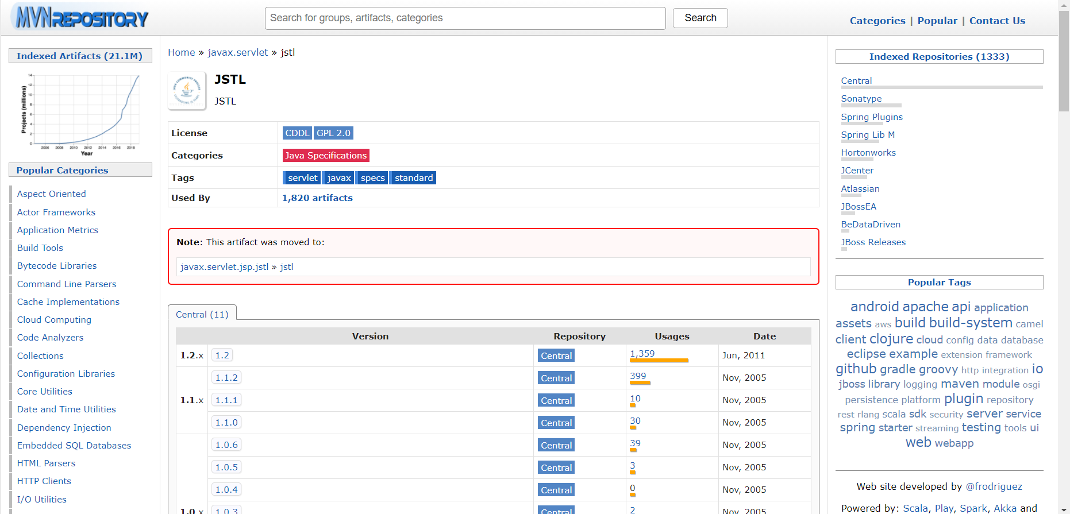
Task: Open the Spring Plugins repository link
Action: 872,117
